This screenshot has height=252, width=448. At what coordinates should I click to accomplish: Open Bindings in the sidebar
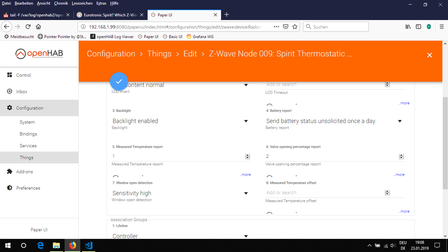click(x=28, y=134)
